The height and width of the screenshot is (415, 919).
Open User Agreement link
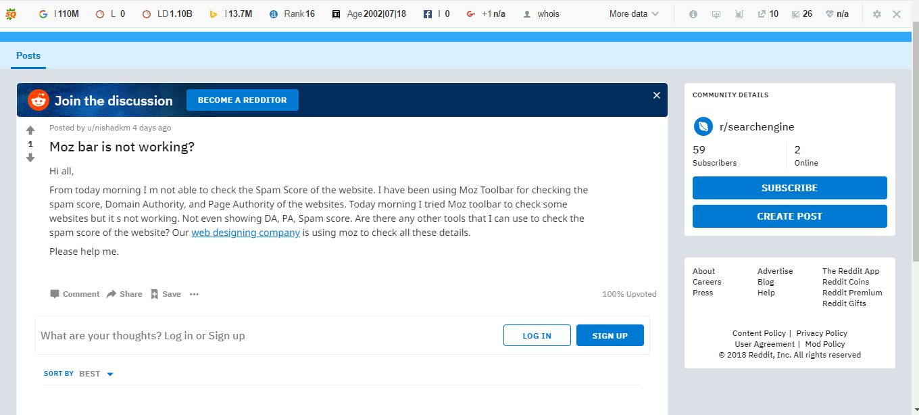pos(764,344)
